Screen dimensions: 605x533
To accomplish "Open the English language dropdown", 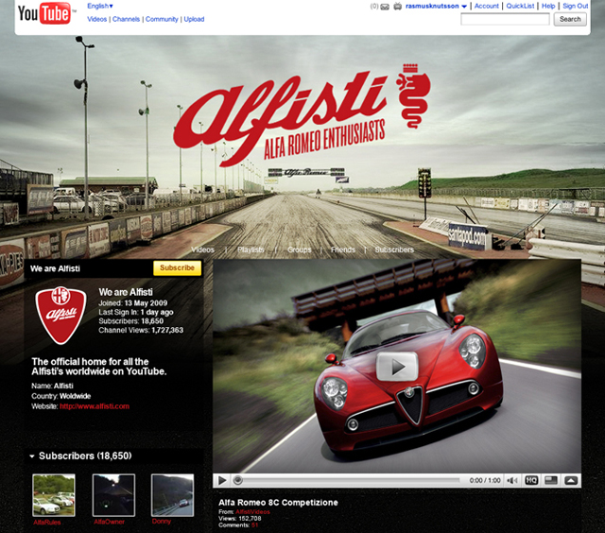I will [100, 6].
